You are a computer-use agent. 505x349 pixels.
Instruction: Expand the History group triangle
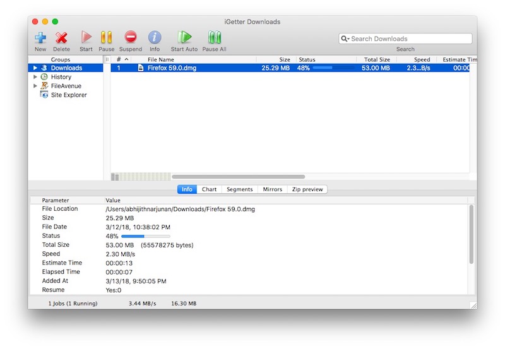click(35, 77)
